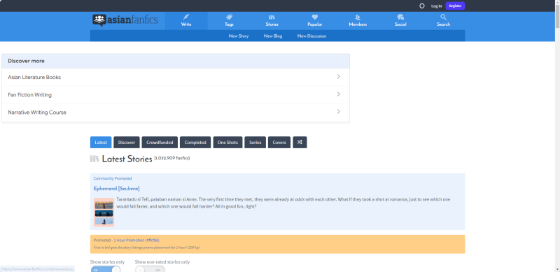Switch to the Completed tab
The height and width of the screenshot is (272, 560).
[195, 142]
